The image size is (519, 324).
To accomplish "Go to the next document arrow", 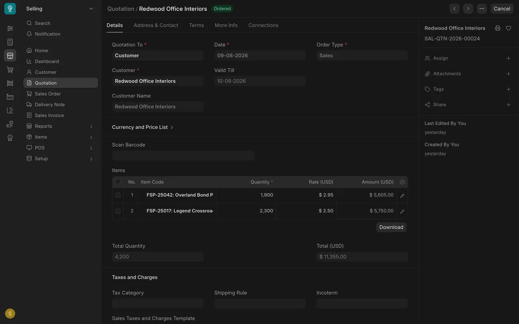I will [x=468, y=9].
